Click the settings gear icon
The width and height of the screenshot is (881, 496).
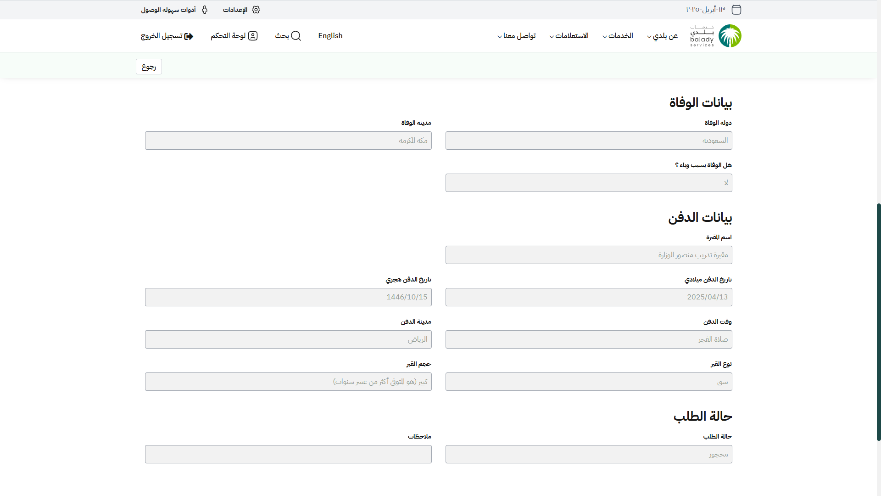[256, 10]
